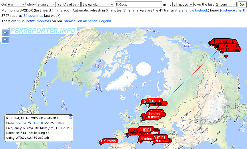247x149 pixels.
Task: Open the callsign selector dropdown
Action: (97, 5)
